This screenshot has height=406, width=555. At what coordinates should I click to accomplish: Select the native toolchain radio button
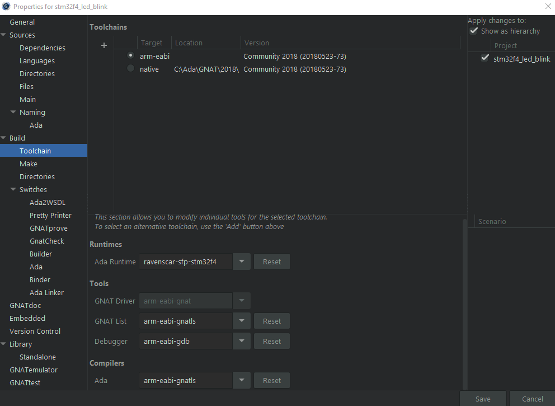pos(130,69)
